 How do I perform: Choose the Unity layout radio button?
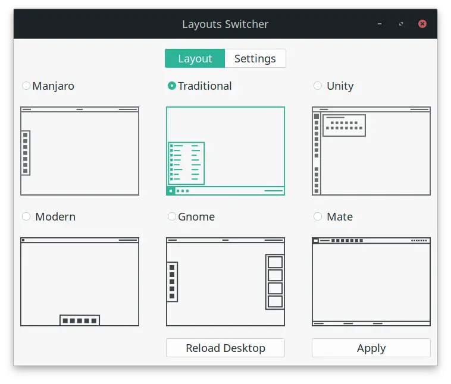click(318, 86)
